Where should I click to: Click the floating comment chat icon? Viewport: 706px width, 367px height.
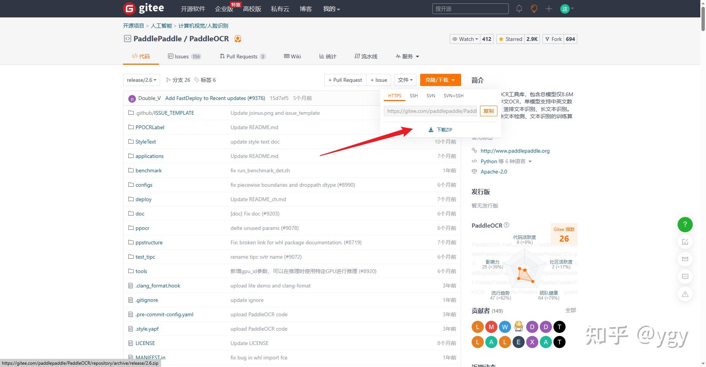coord(685,277)
